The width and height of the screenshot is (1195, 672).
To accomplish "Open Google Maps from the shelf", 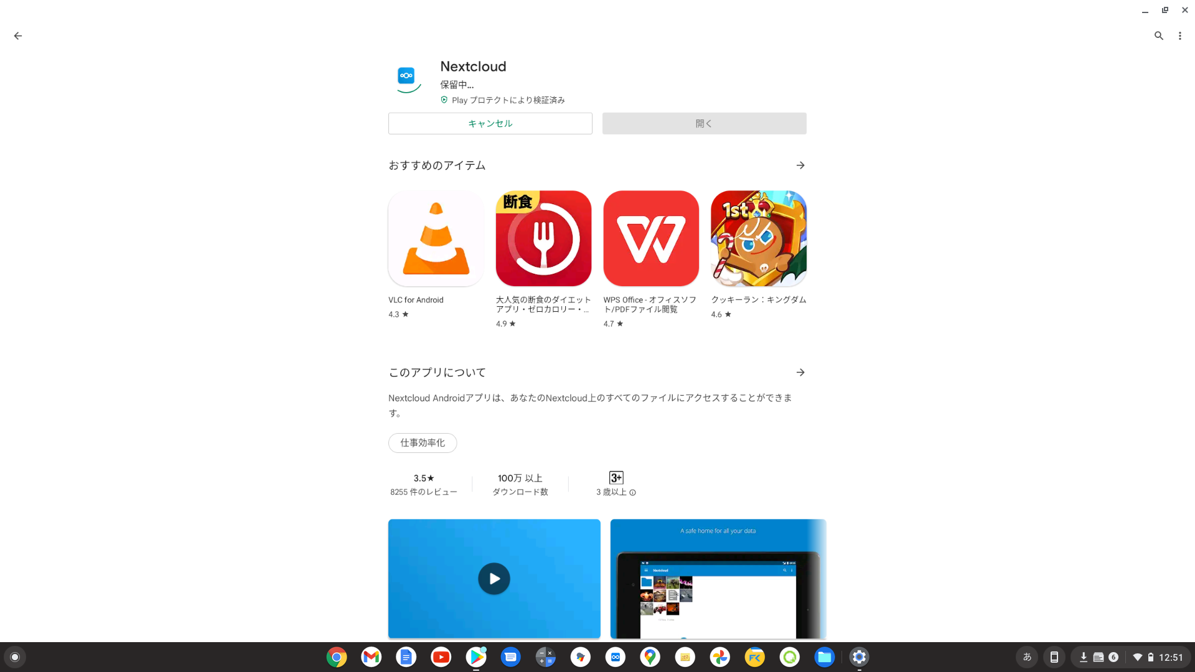I will (650, 657).
